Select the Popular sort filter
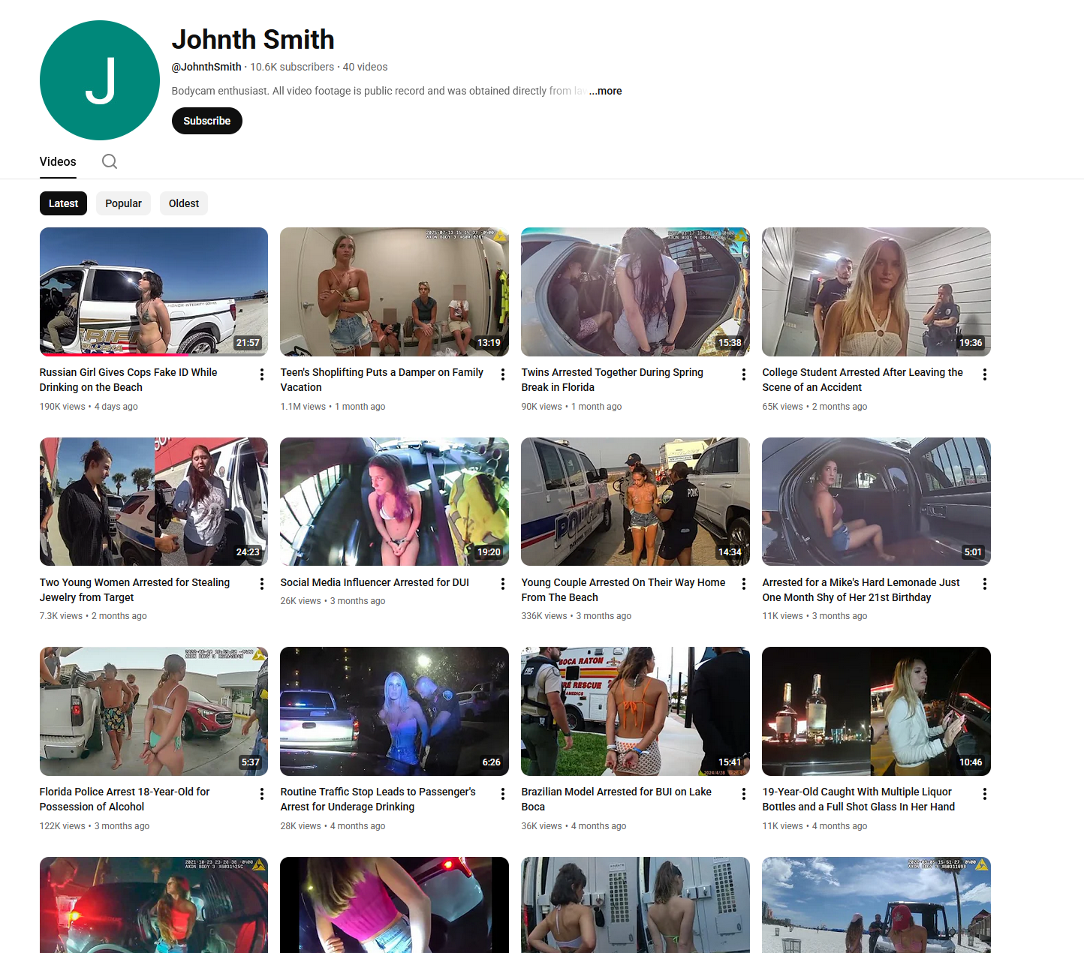Viewport: 1084px width, 953px height. point(123,203)
